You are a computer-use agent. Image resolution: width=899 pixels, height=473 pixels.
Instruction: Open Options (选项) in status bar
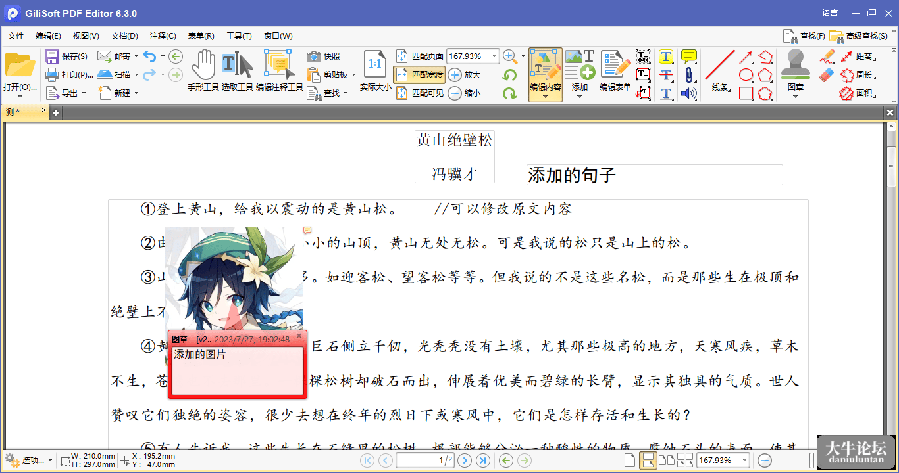[x=28, y=460]
